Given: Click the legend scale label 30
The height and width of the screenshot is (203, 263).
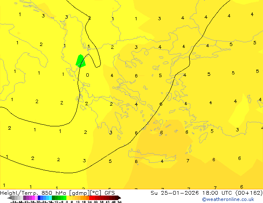Looking at the screenshot, I should click(x=95, y=202).
